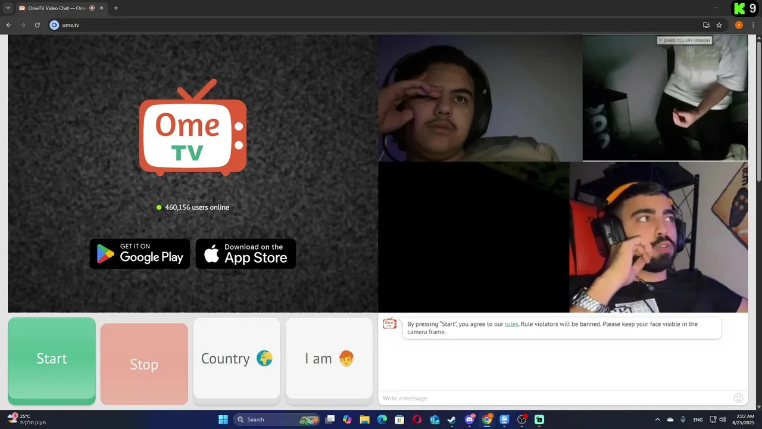Image resolution: width=762 pixels, height=429 pixels.
Task: Click the globe icon on Country button
Action: click(264, 358)
